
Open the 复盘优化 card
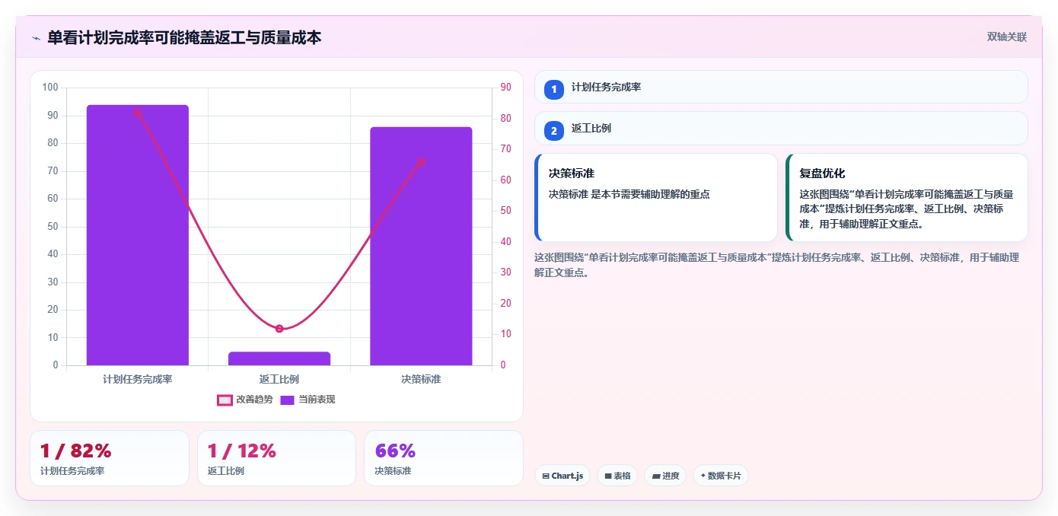(x=907, y=198)
